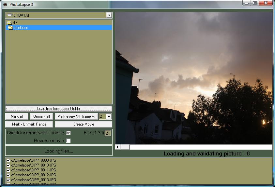
Task: Click 'Loading and validating picture 16' status text
Action: (x=206, y=154)
